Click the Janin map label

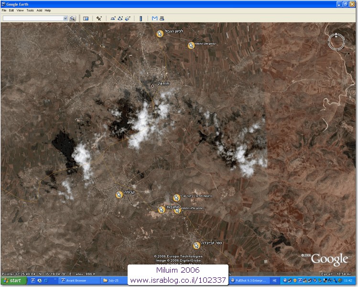163,83
